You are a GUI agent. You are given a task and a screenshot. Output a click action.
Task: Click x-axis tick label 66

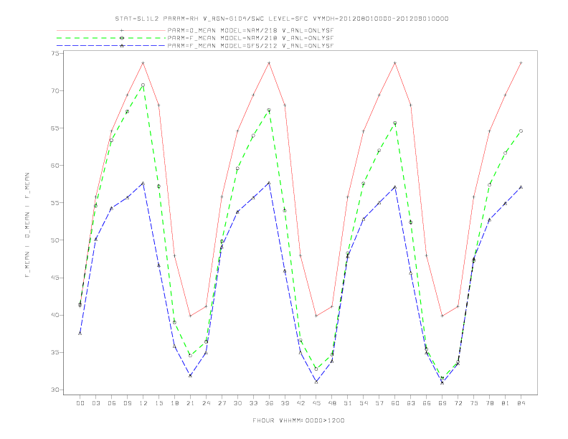tap(427, 403)
